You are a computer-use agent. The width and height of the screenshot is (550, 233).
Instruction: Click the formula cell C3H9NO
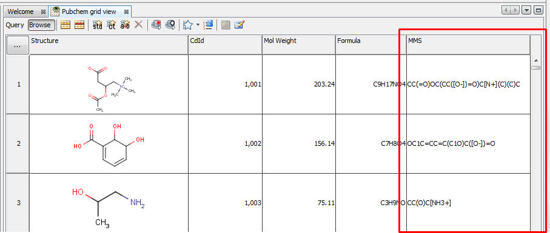point(371,203)
